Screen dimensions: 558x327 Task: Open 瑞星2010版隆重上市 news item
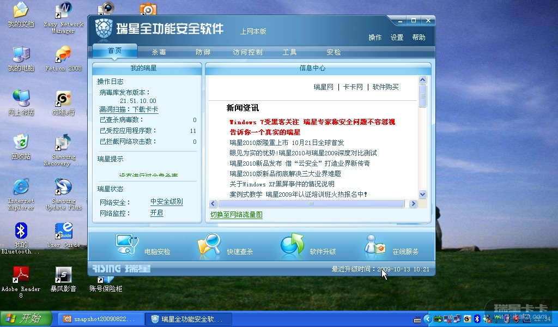point(287,143)
